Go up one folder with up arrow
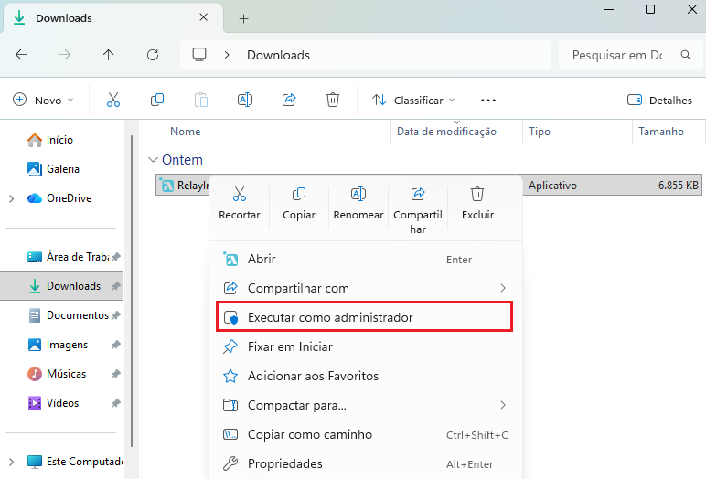The height and width of the screenshot is (479, 706). coord(108,55)
